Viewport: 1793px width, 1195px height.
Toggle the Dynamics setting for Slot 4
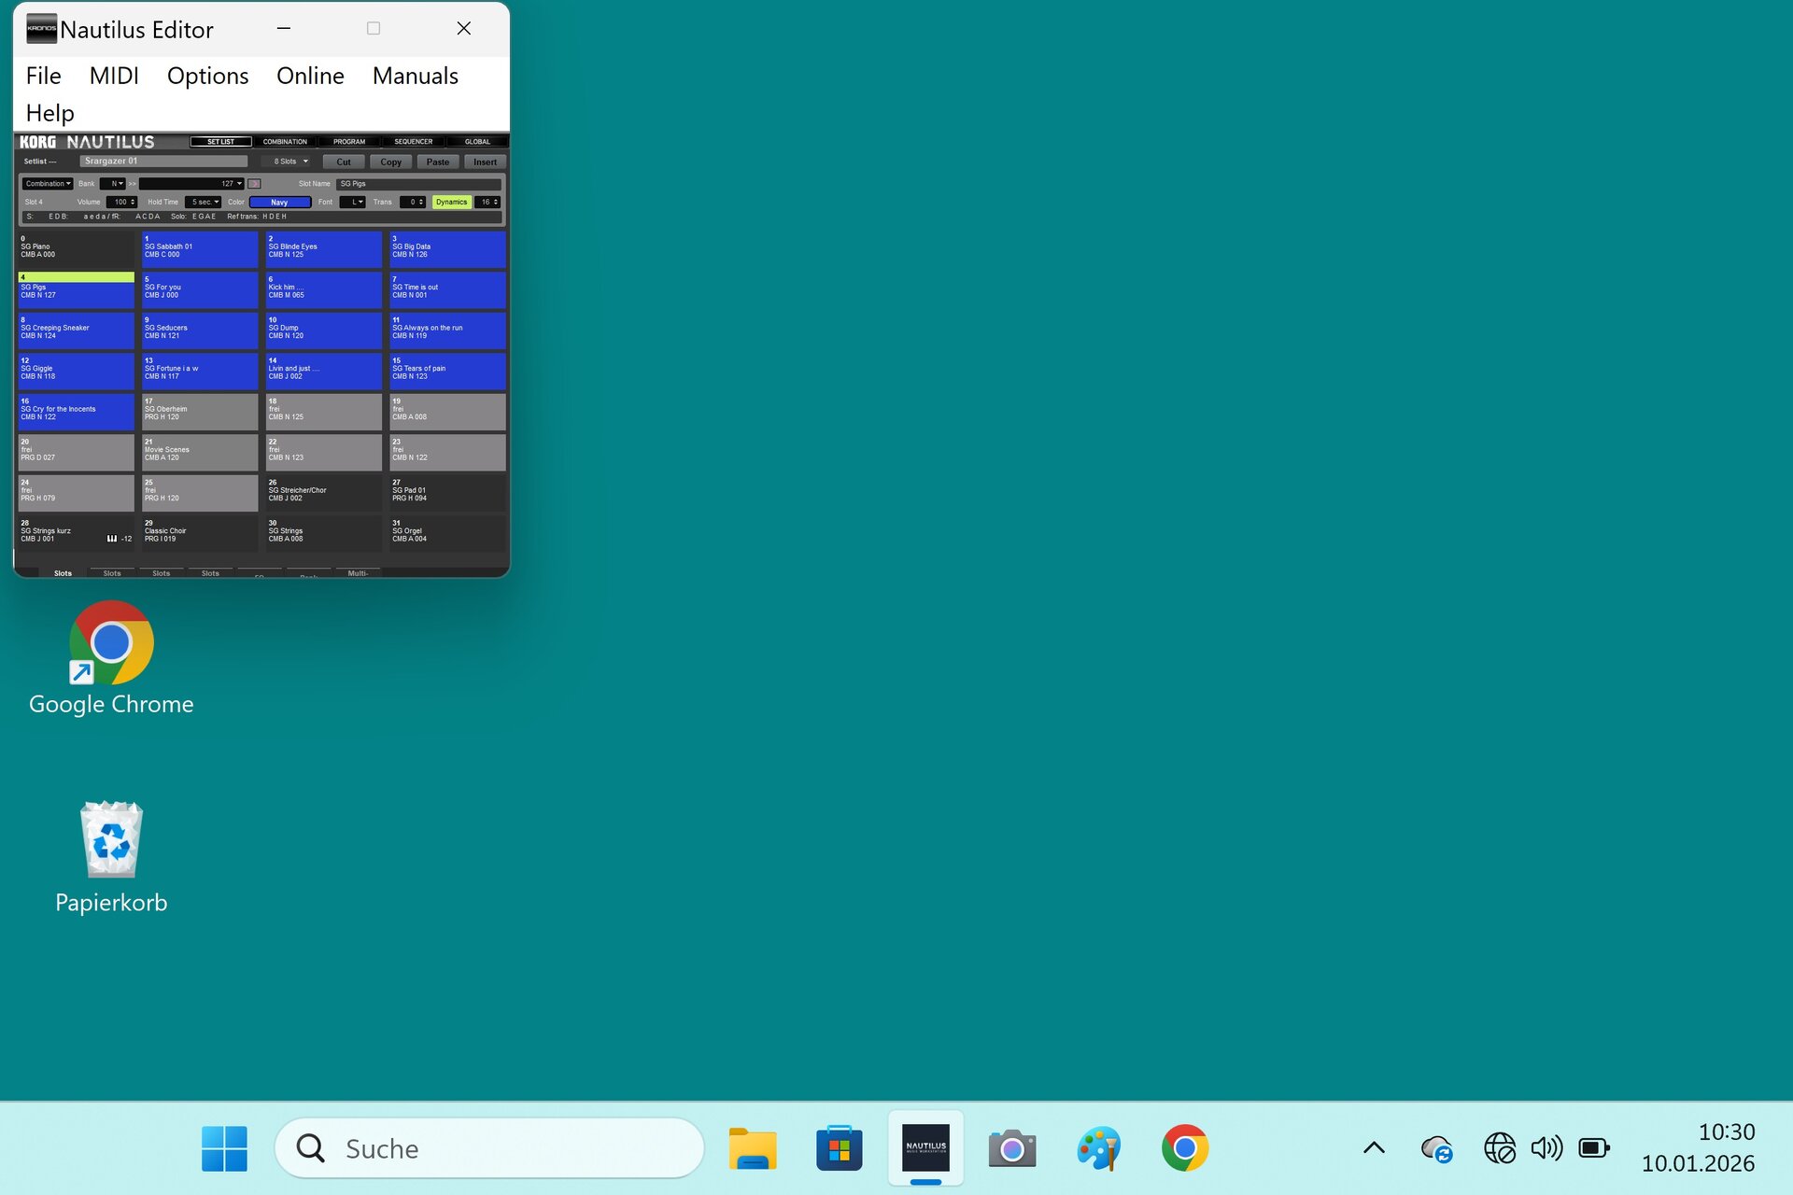(451, 202)
